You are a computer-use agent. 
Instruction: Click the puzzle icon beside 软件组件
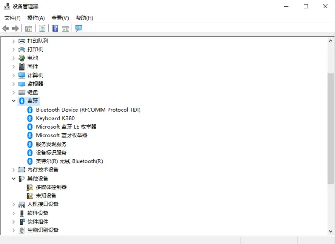pos(22,222)
